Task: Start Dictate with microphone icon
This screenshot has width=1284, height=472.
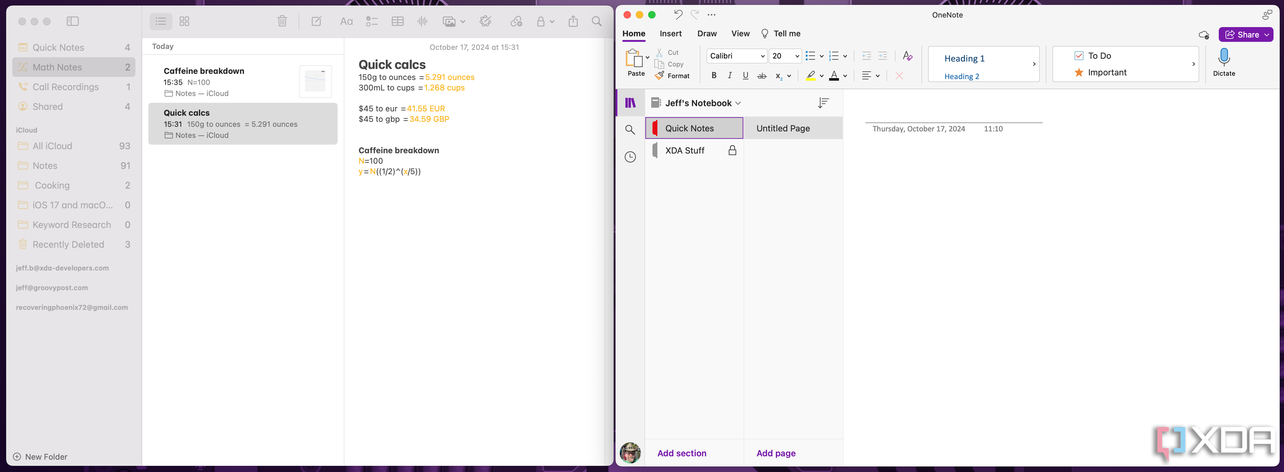Action: tap(1224, 62)
